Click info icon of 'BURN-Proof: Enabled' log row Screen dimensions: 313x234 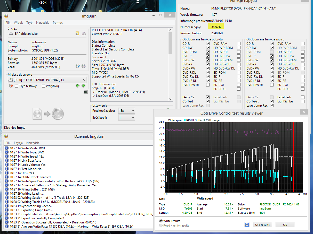7,177
